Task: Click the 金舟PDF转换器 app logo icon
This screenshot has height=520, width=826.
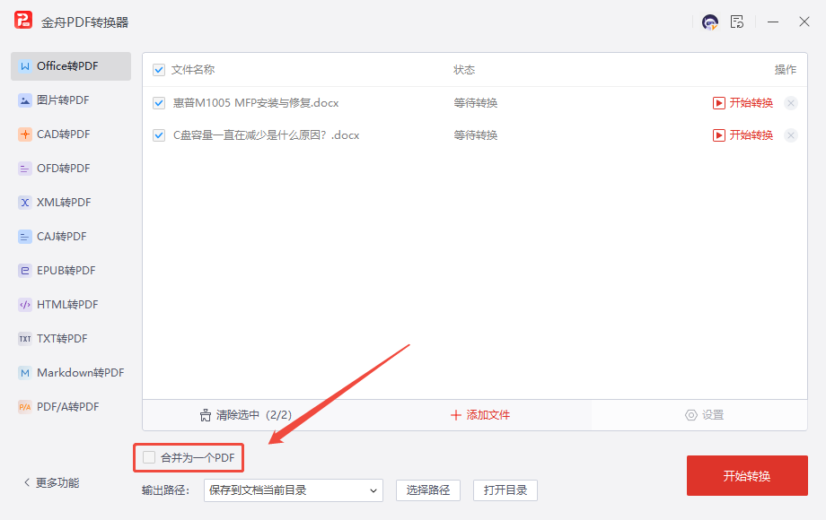Action: coord(22,20)
